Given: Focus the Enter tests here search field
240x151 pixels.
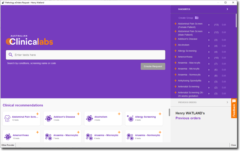Looking at the screenshot, I should point(86,55).
